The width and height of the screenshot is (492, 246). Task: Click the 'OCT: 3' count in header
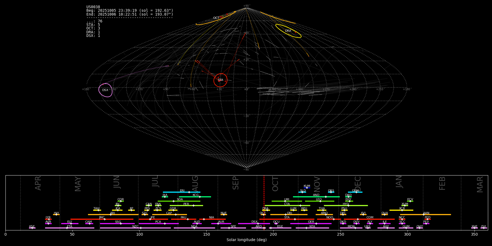click(93, 28)
